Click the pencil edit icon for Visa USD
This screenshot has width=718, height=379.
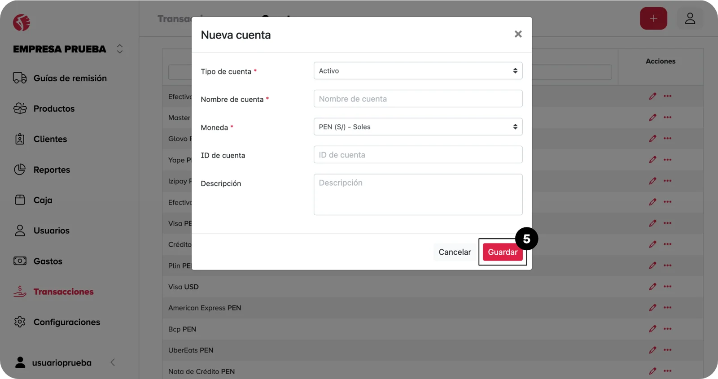[652, 287]
